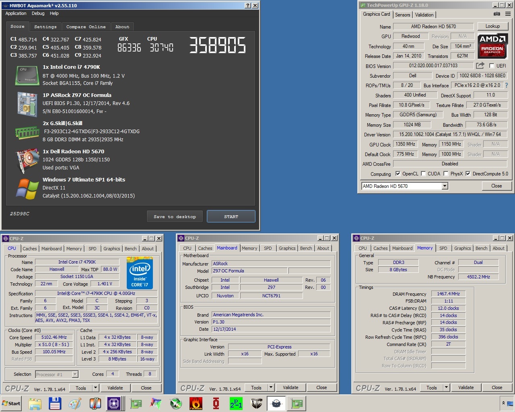The image size is (515, 412).
Task: Open the silver TC shield taskbar icon
Action: click(256, 404)
